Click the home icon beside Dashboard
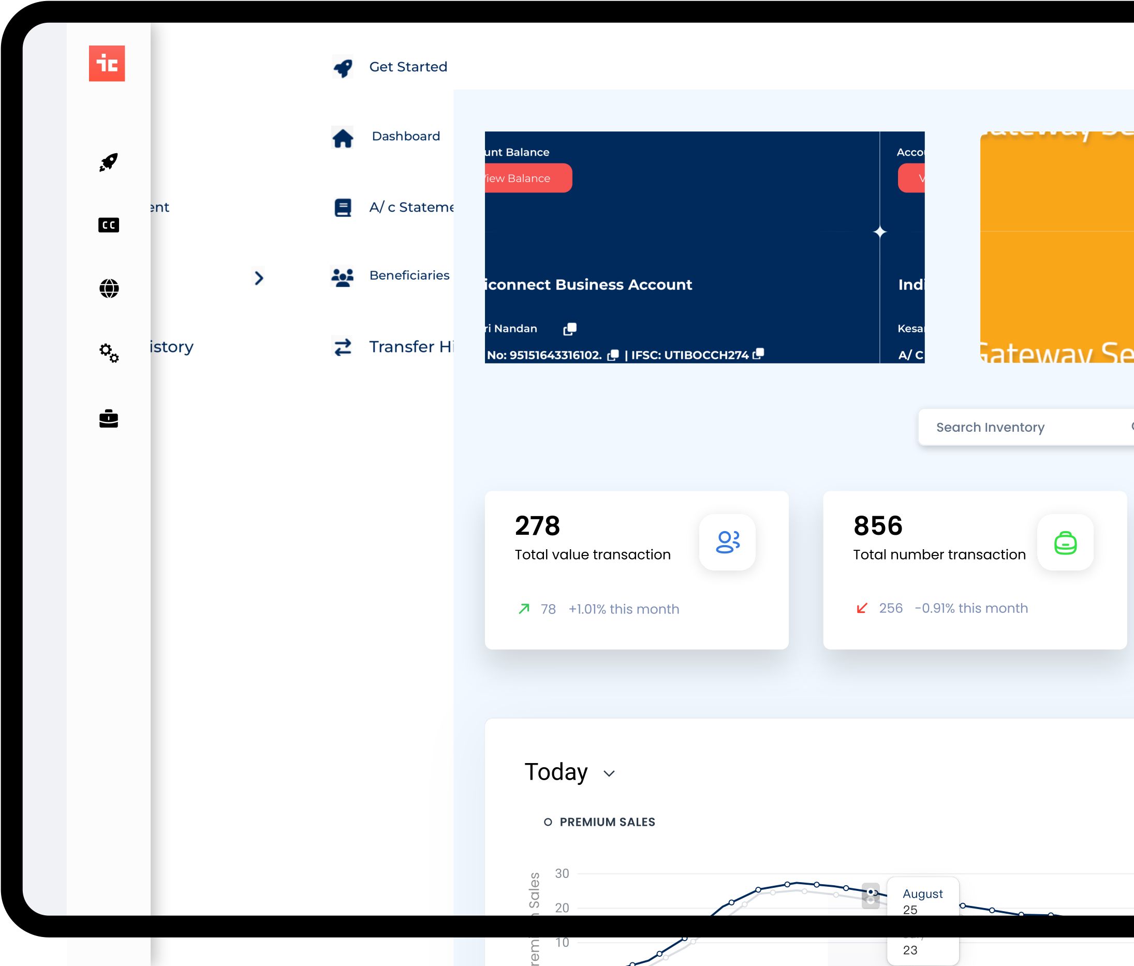1134x966 pixels. 343,138
